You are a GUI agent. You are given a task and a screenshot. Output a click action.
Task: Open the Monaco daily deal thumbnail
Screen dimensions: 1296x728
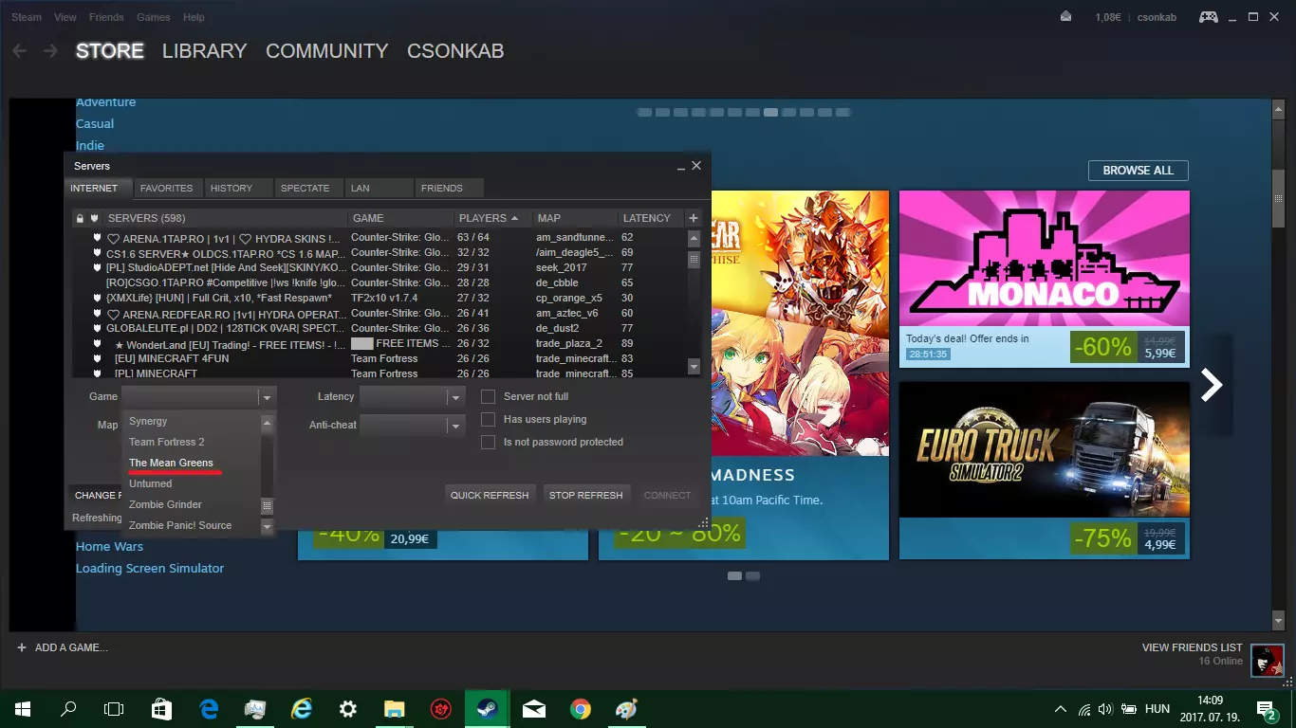[x=1044, y=257]
